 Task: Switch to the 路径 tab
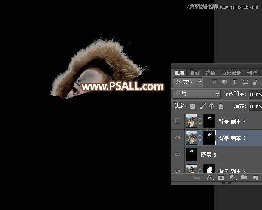[x=210, y=73]
